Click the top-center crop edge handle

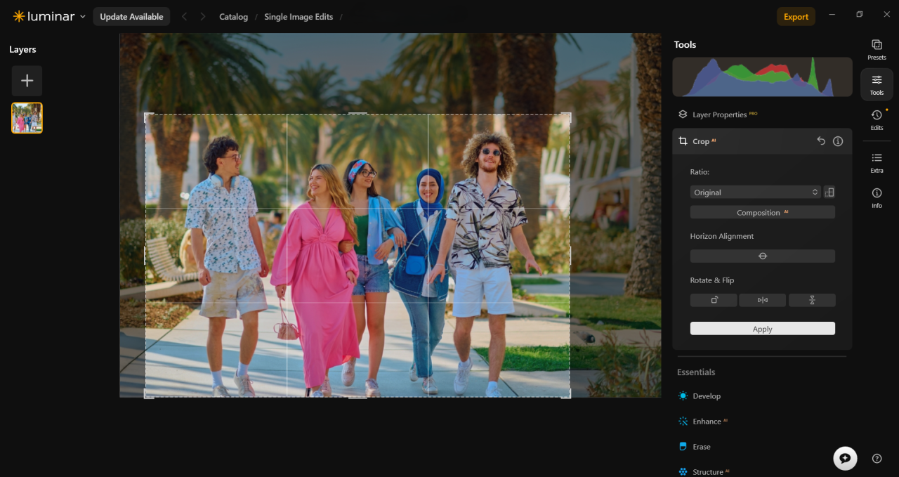[357, 114]
